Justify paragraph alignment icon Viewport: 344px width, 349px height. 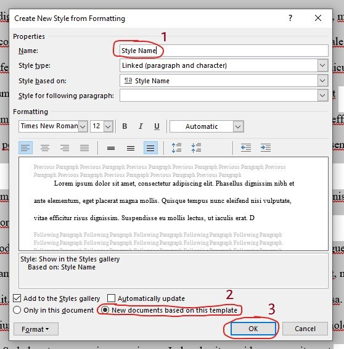click(x=84, y=147)
